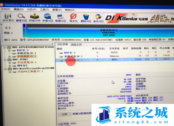Collapse the HD3 MsftVirtualDisk node
174x126 pixels.
point(5,69)
